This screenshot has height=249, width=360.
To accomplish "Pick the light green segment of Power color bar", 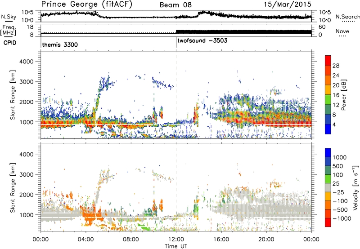I will 328,100.
